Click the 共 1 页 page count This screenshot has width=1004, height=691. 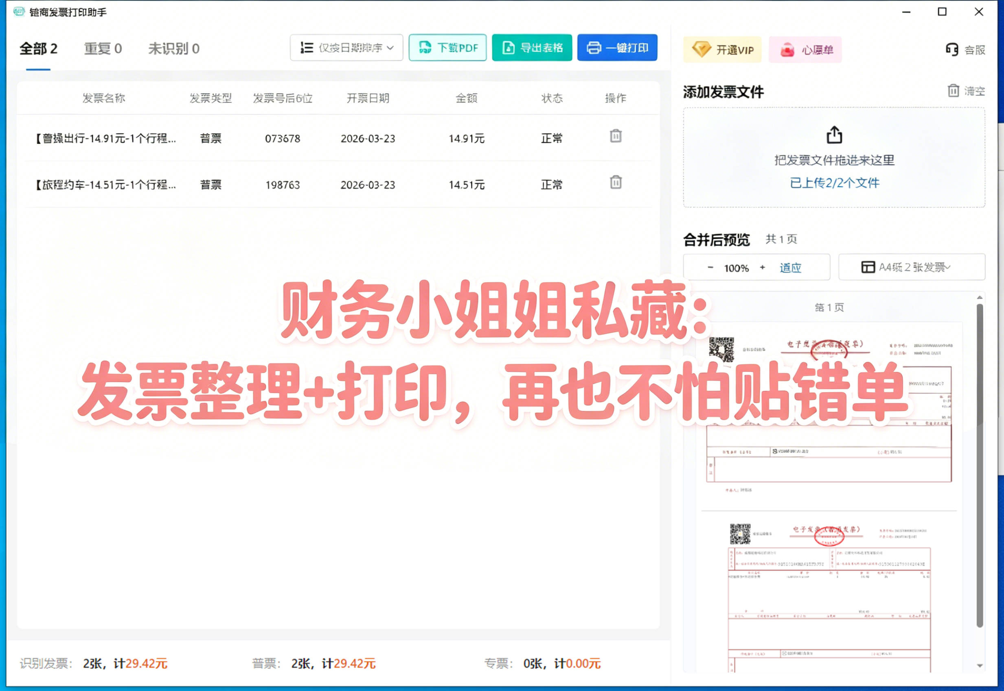tap(781, 239)
